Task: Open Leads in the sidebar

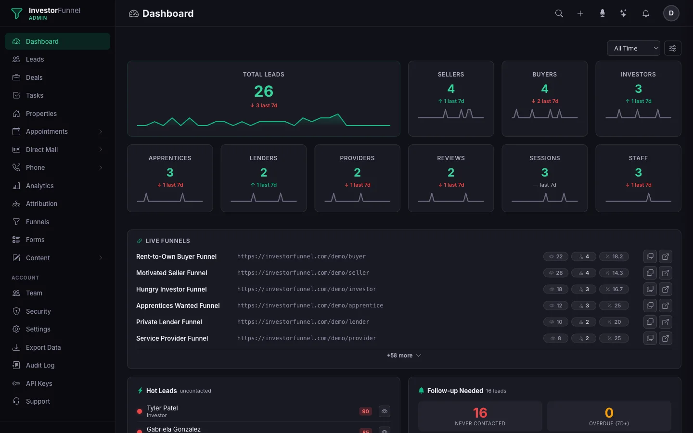Action: pos(57,59)
